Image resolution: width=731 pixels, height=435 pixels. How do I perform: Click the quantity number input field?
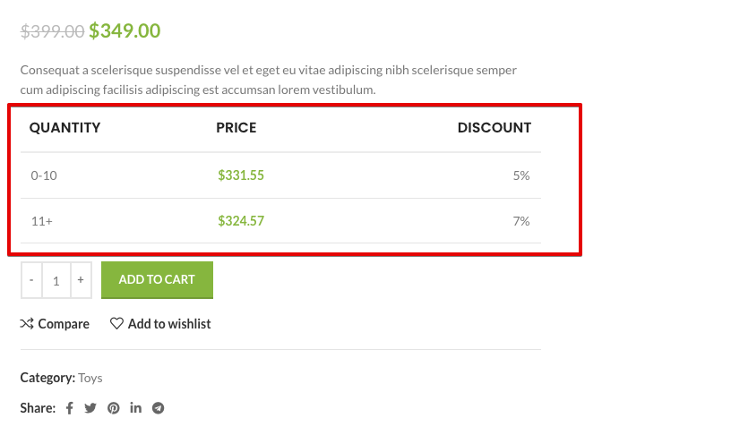click(56, 280)
